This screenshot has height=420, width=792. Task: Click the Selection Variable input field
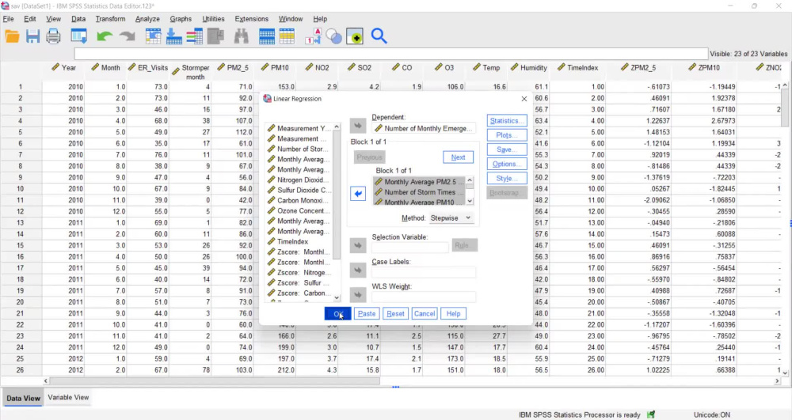coord(409,248)
